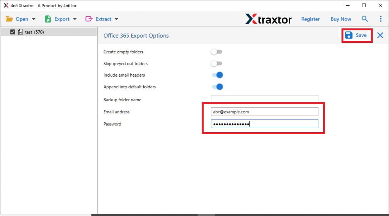
Task: Click the Skip greyed out folders label
Action: [125, 64]
